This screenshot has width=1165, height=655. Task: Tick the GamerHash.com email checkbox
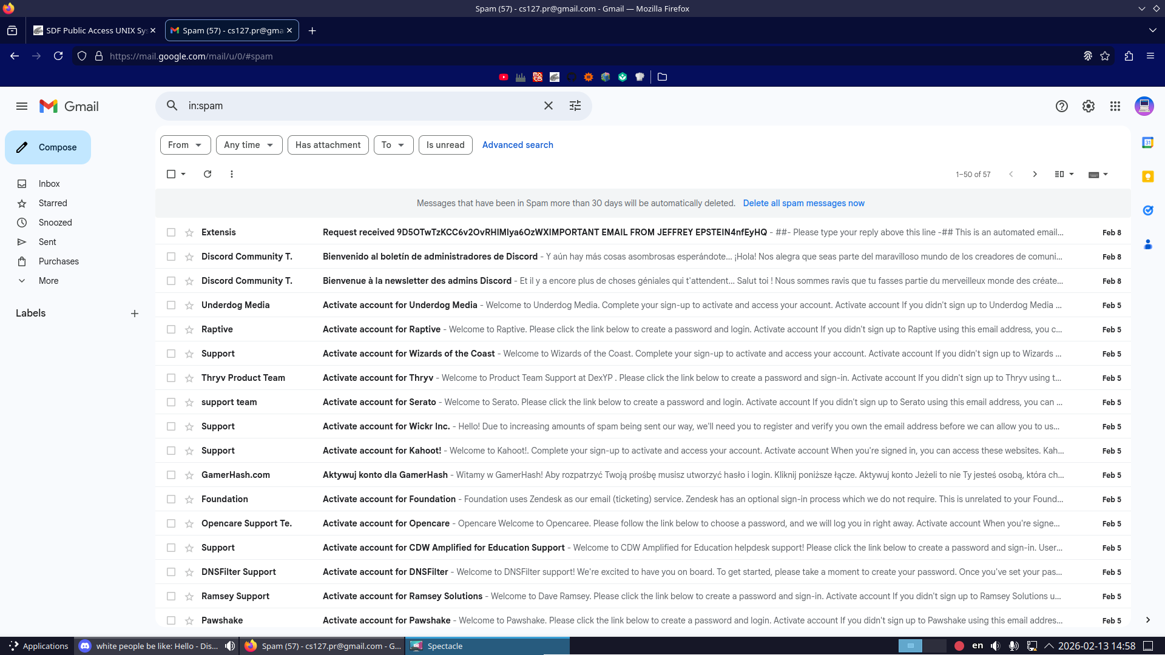pyautogui.click(x=171, y=475)
